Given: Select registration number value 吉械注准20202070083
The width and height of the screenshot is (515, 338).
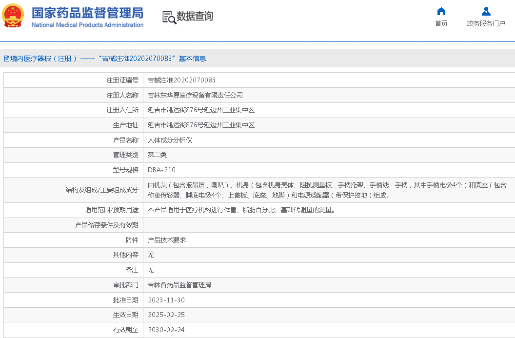Looking at the screenshot, I should tap(181, 80).
